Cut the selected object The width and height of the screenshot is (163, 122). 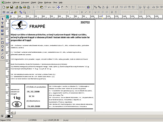coord(34,7)
